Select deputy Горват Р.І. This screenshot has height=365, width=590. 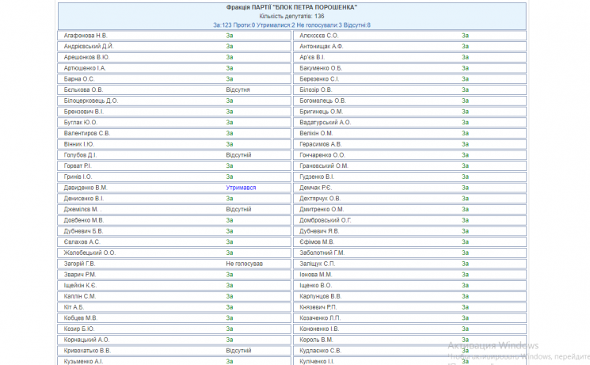click(x=77, y=166)
